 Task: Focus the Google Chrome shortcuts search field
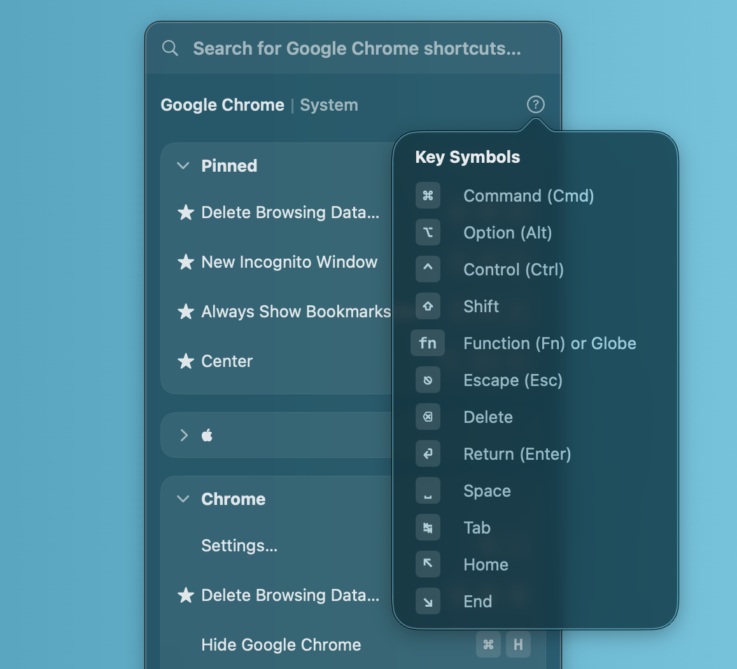(x=356, y=49)
